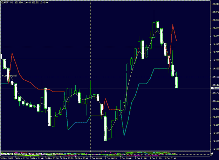Click the 30 Nov 23:00 time label

click(x=52, y=158)
